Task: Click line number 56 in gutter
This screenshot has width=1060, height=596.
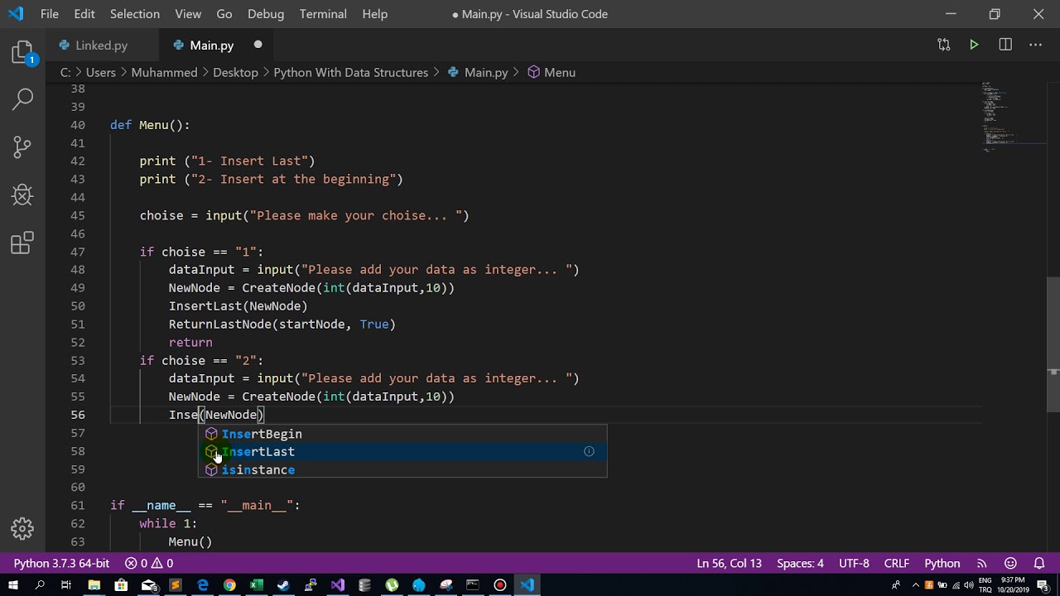Action: (78, 415)
